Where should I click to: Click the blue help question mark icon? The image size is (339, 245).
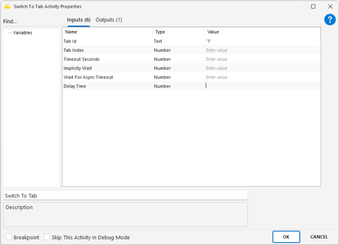tap(330, 20)
